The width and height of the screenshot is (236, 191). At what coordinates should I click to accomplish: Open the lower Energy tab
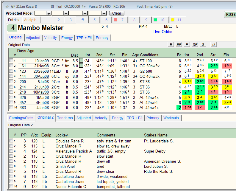point(118,118)
